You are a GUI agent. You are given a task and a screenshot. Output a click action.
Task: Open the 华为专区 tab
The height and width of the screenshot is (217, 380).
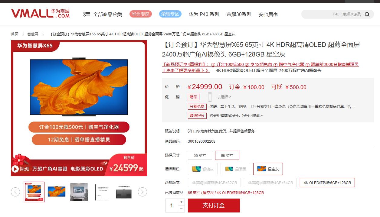(x=141, y=14)
